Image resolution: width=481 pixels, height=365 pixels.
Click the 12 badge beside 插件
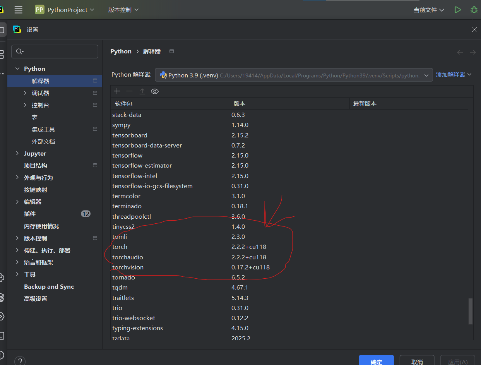(86, 214)
